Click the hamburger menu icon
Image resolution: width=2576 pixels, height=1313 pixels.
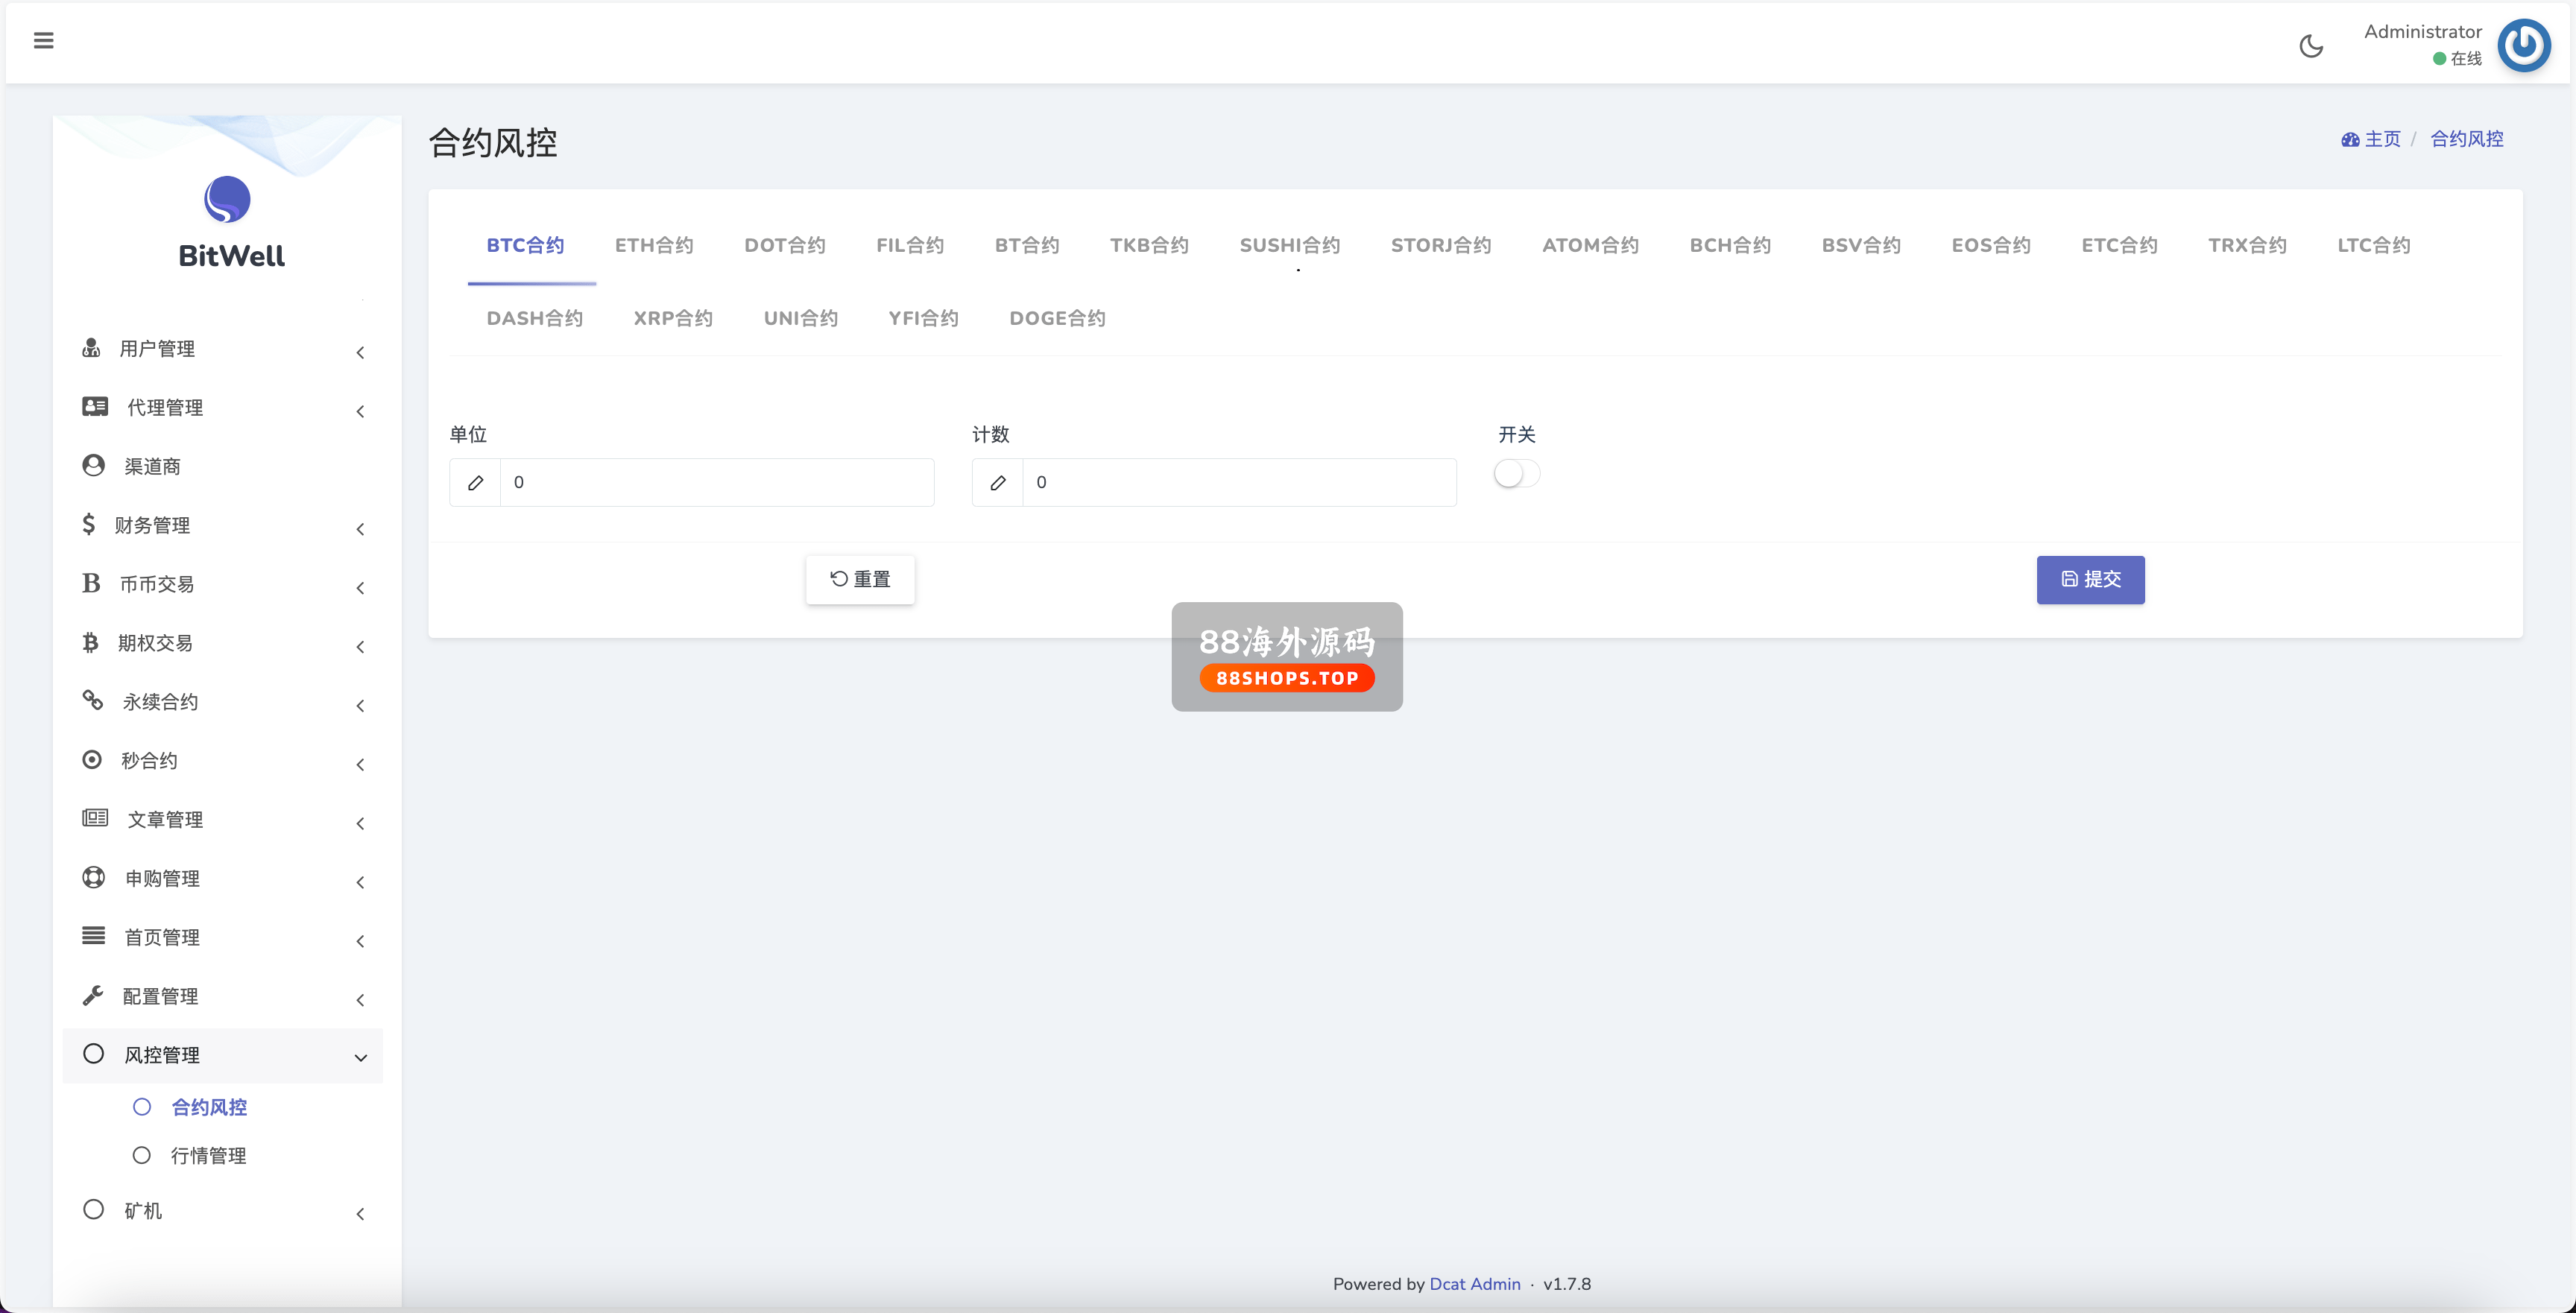pos(43,41)
